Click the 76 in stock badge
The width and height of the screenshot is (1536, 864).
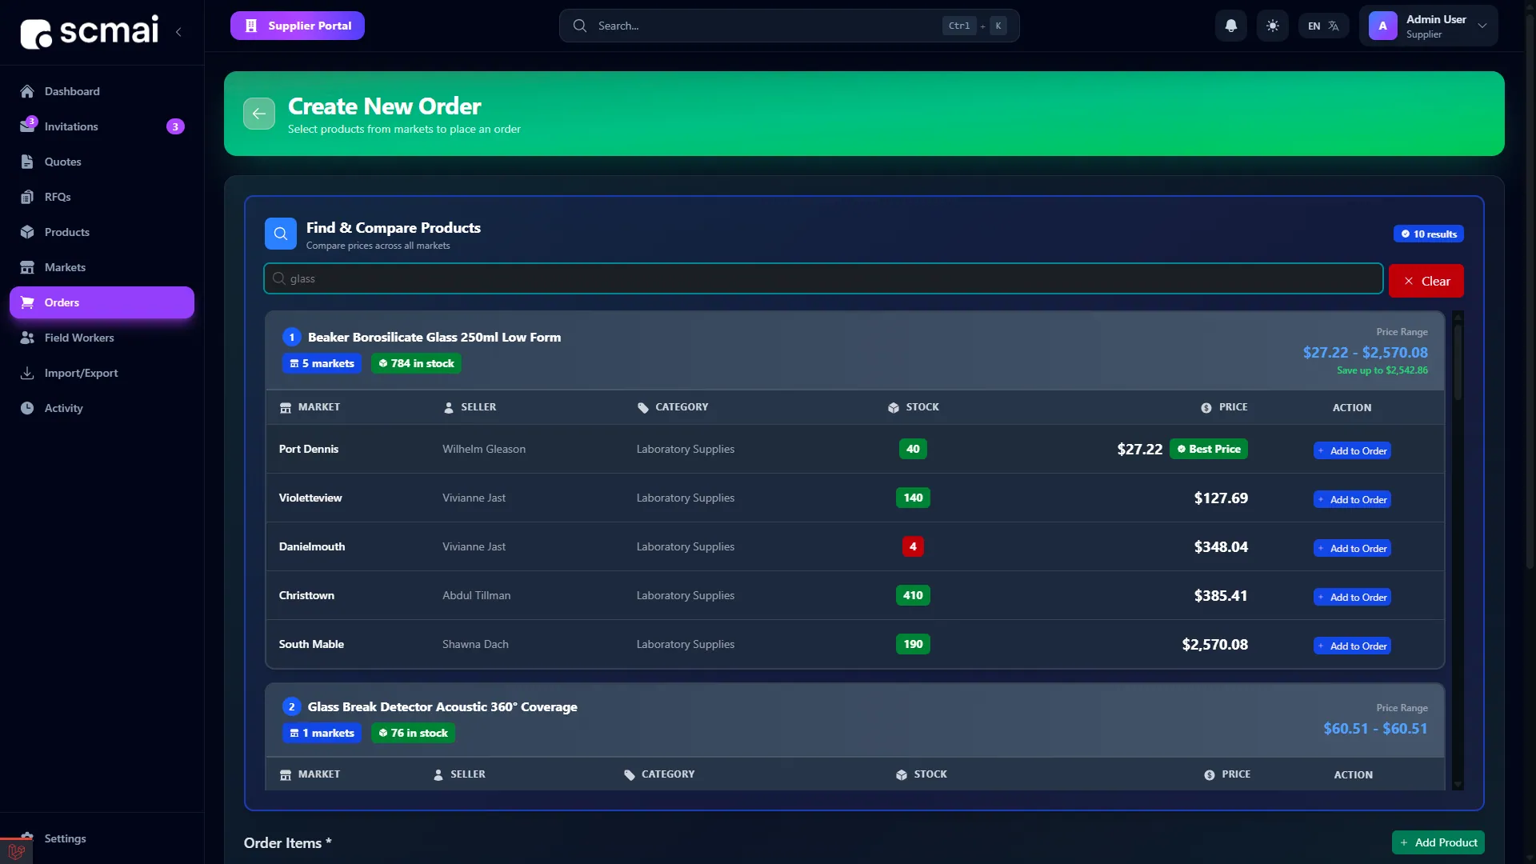pyautogui.click(x=413, y=733)
